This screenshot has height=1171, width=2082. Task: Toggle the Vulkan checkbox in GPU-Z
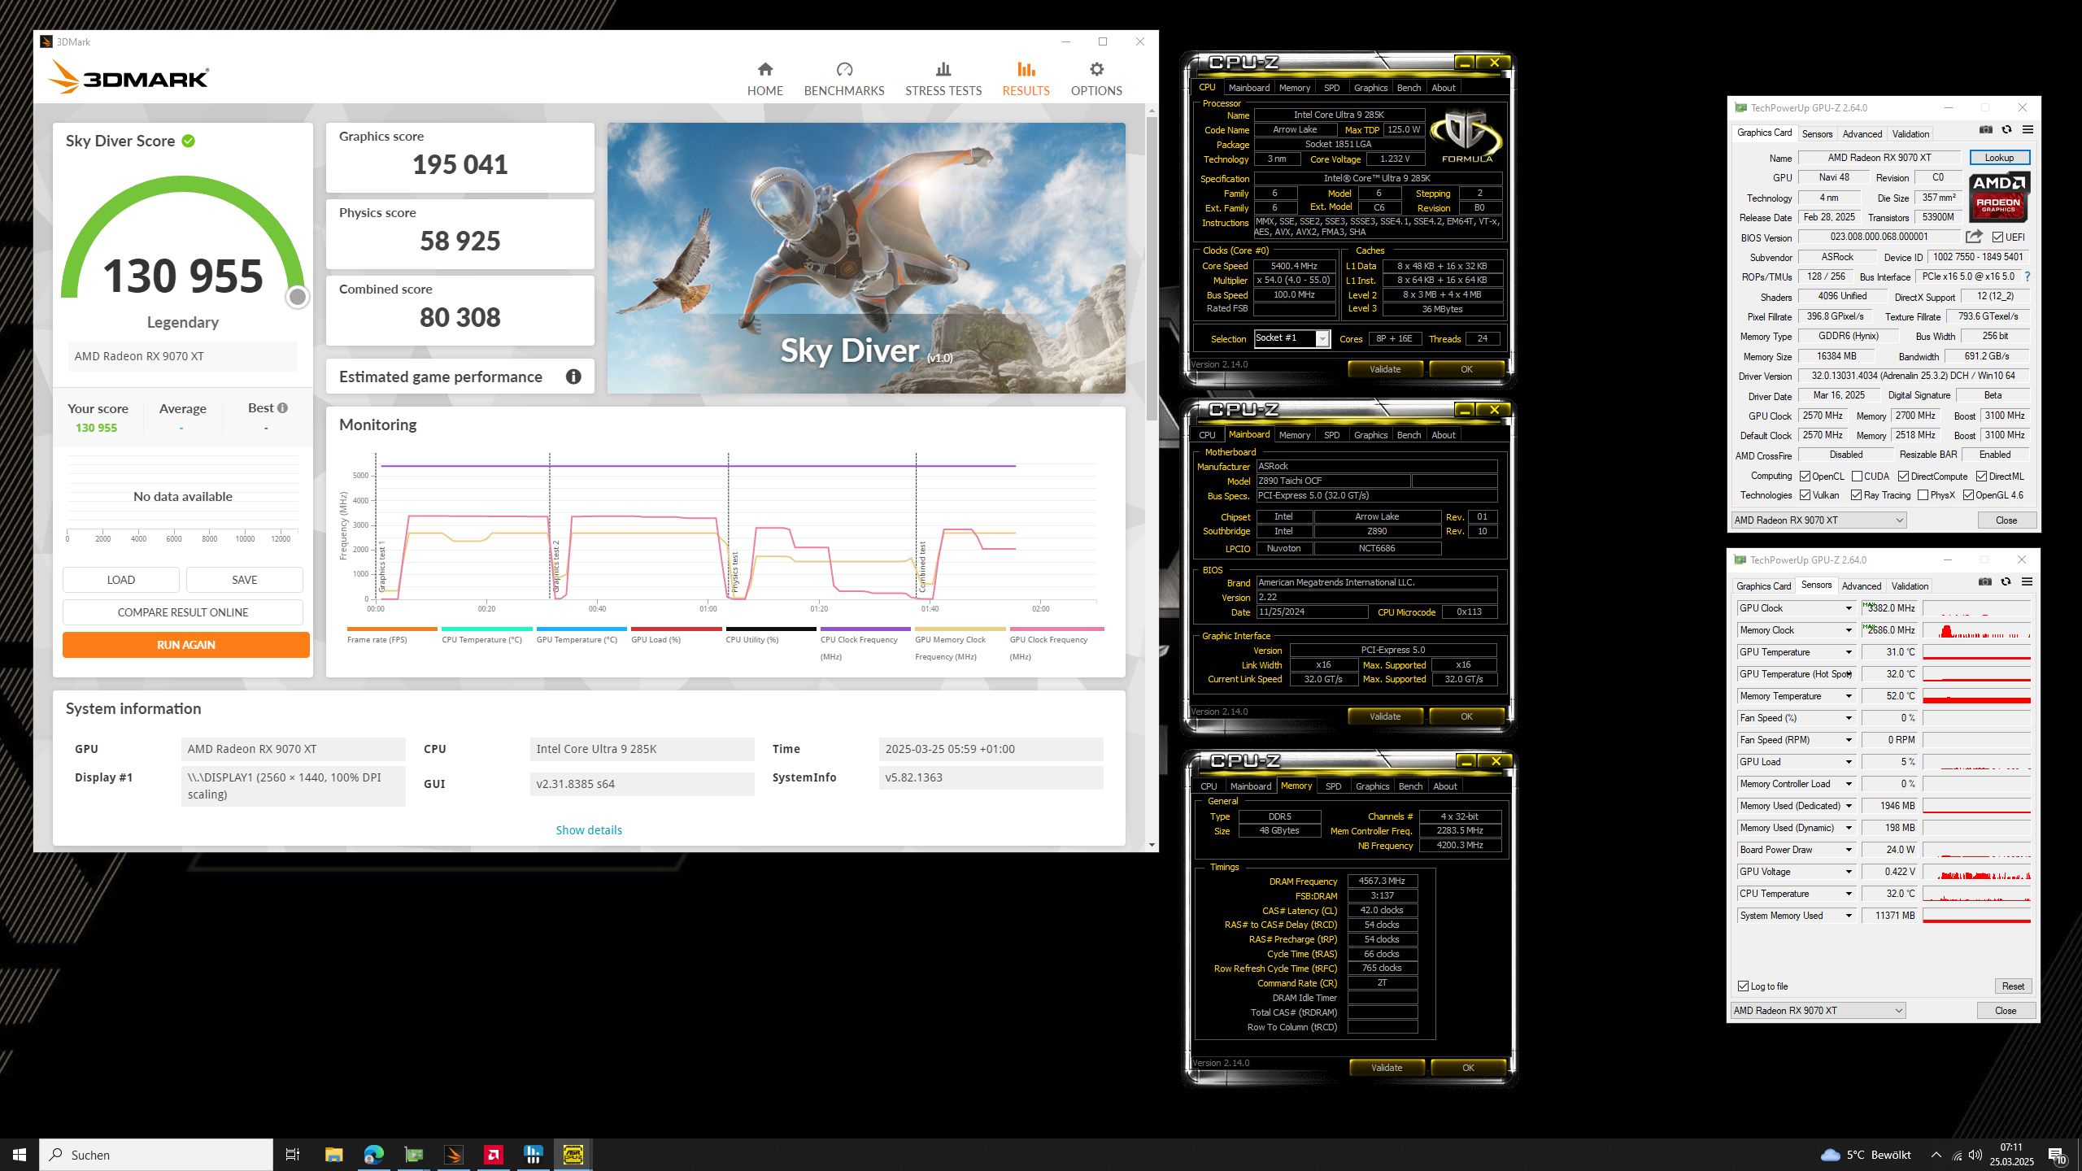[1805, 495]
